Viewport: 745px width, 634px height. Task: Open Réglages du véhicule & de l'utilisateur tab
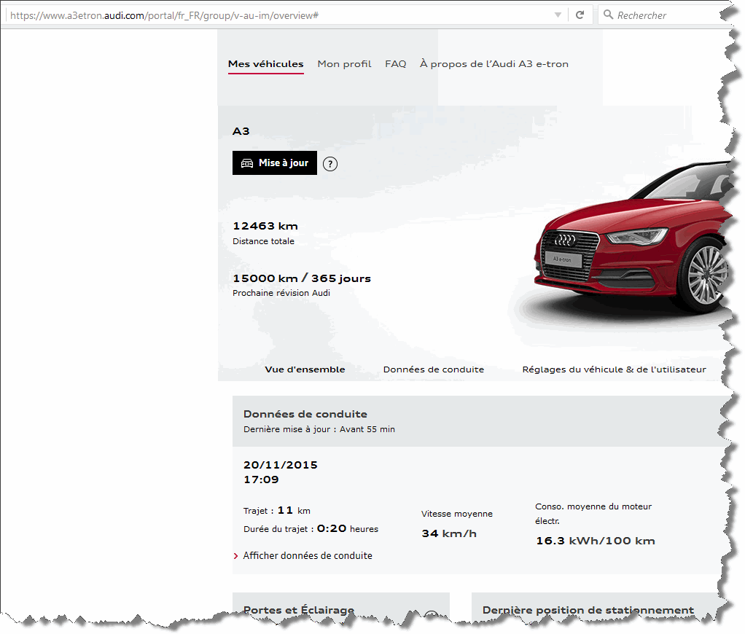tap(614, 369)
